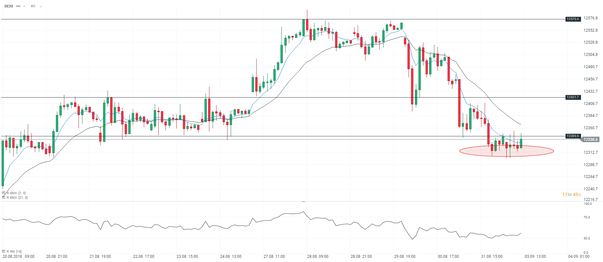
Task: Click the 20.08.2018 09:00 time axis label
Action: coord(18,257)
